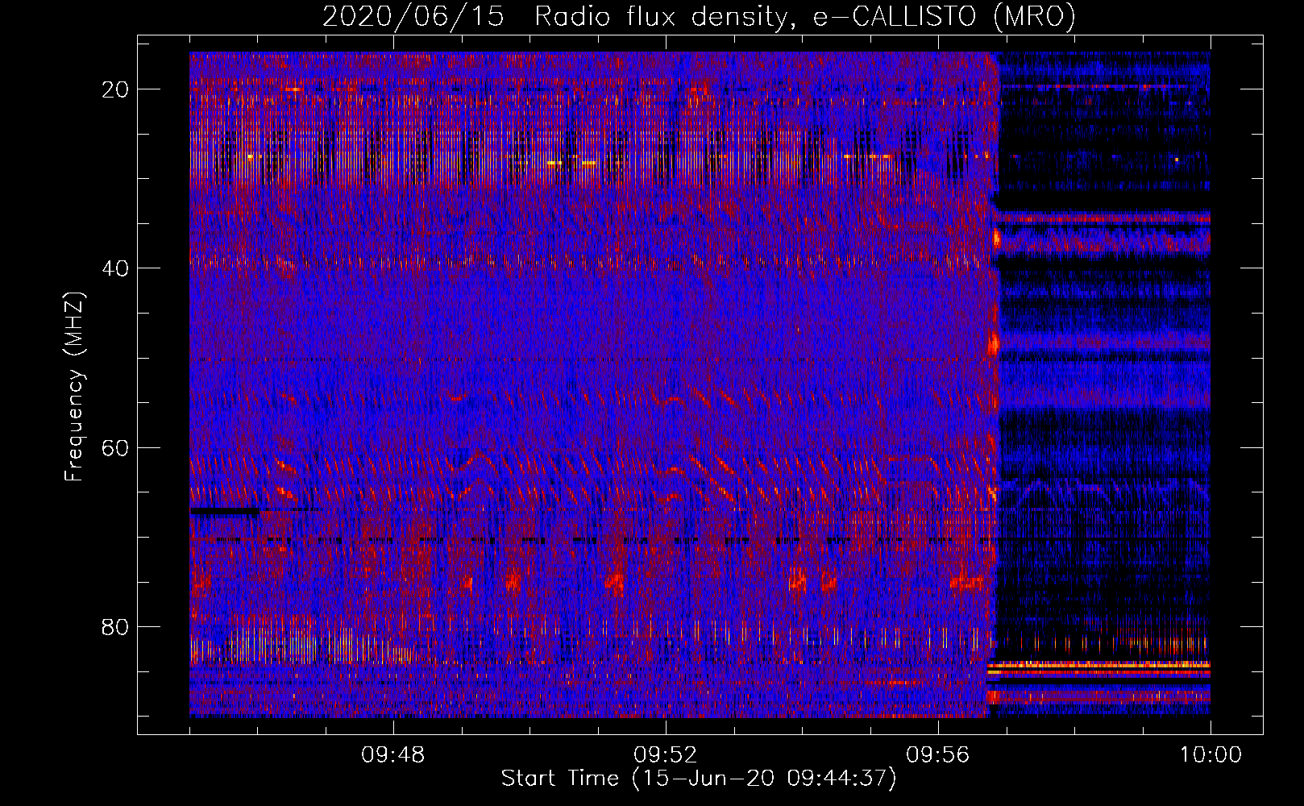The height and width of the screenshot is (806, 1304).
Task: Click the 80 frequency tick label
Action: coord(116,626)
